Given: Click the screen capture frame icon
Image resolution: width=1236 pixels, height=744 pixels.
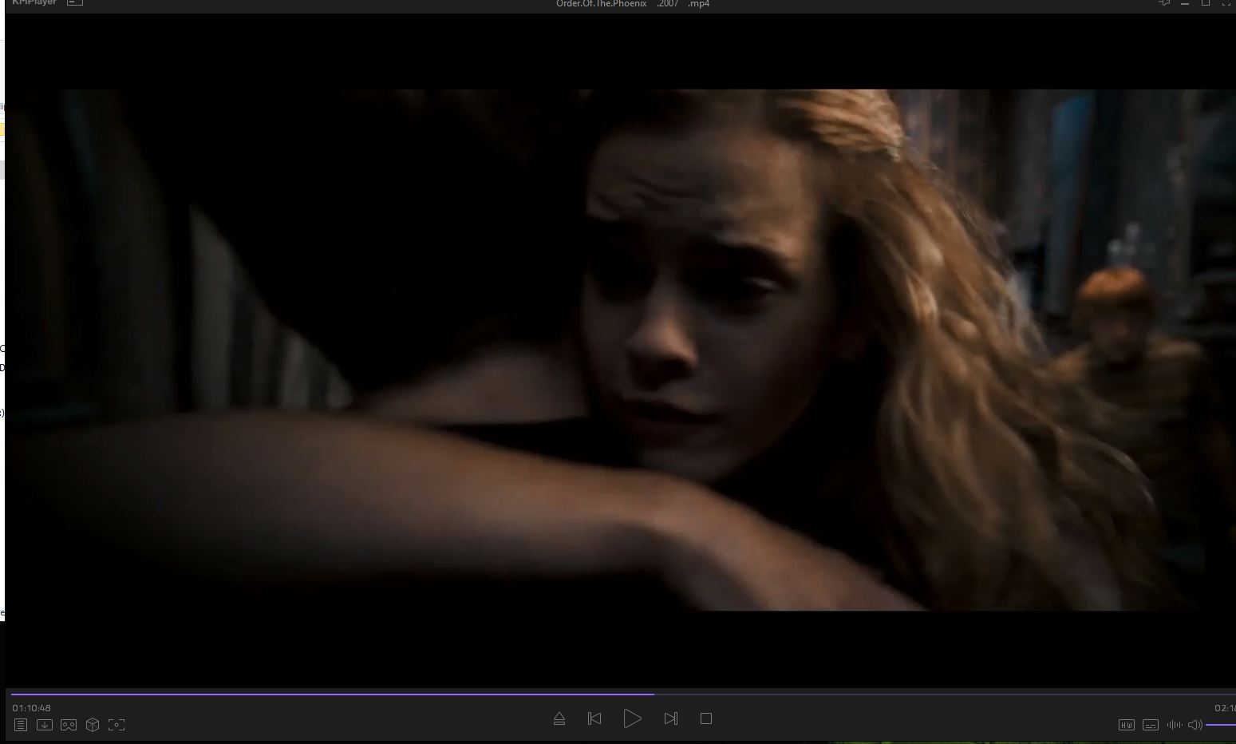Looking at the screenshot, I should pyautogui.click(x=116, y=725).
